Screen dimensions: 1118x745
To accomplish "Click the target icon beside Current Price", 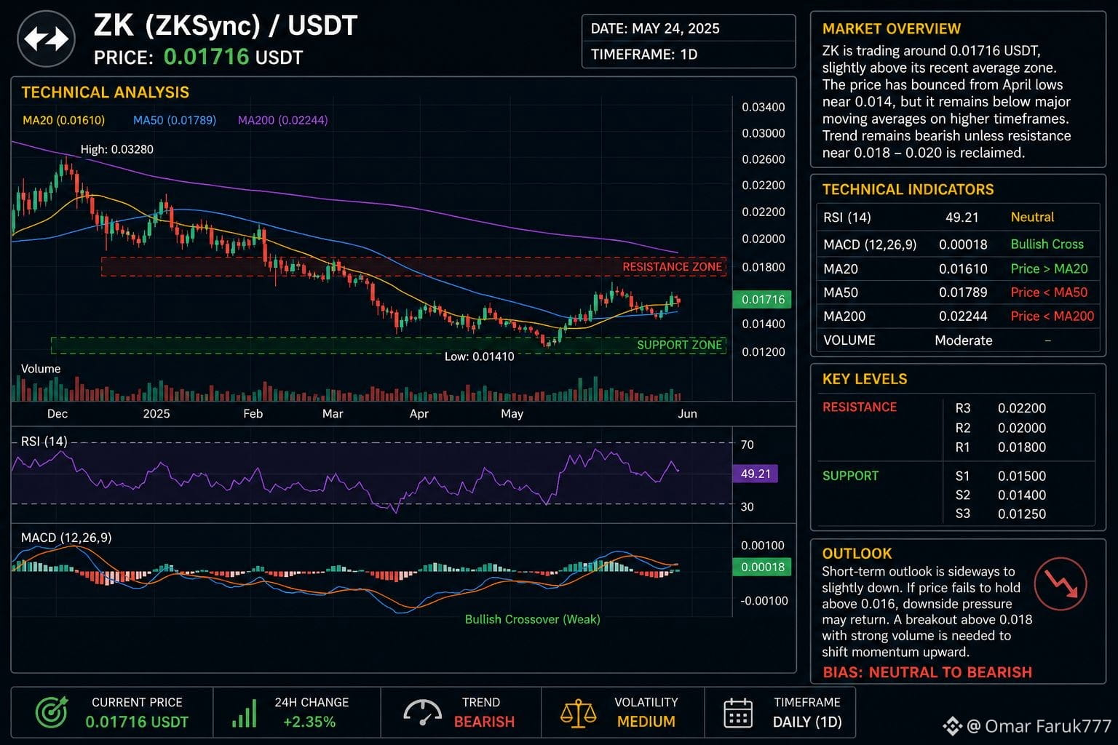I will click(x=52, y=712).
